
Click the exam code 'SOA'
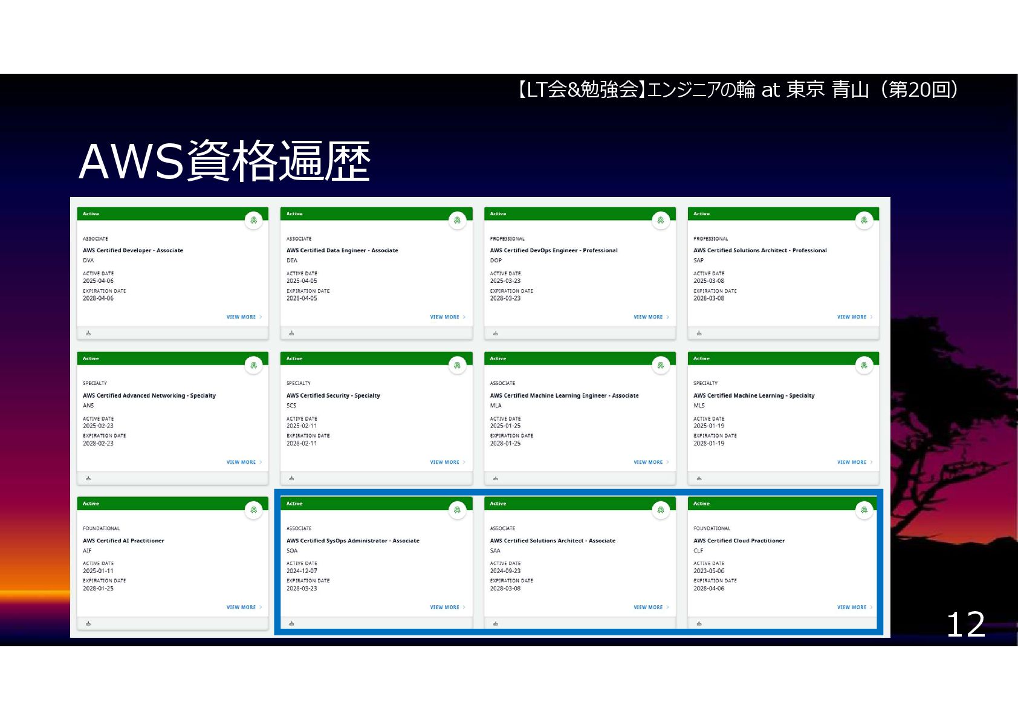(x=292, y=551)
